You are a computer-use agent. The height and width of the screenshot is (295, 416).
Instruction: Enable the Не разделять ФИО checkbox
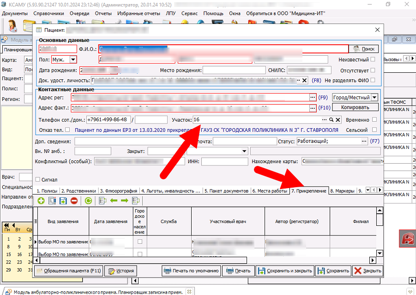(x=373, y=80)
